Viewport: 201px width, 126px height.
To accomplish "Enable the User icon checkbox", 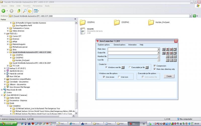I will pos(119,77).
